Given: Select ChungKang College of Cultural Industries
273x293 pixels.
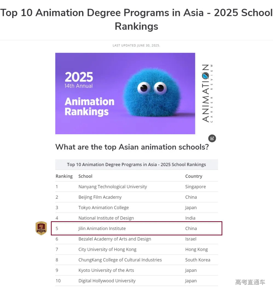Looking at the screenshot, I should tap(120, 260).
